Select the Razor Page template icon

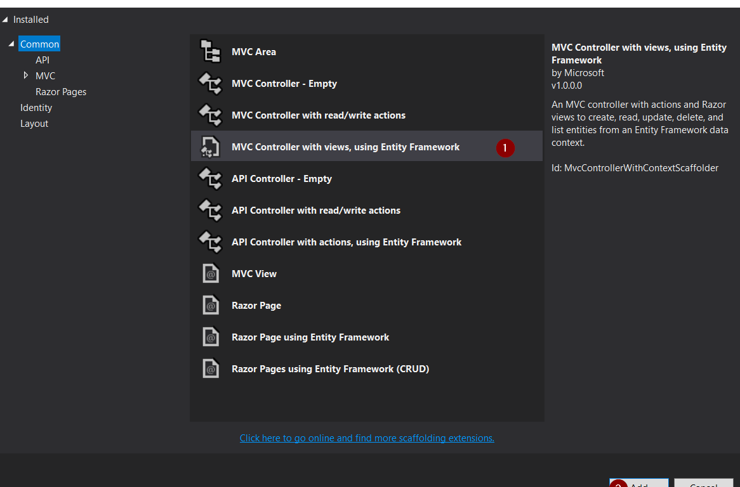coord(210,305)
